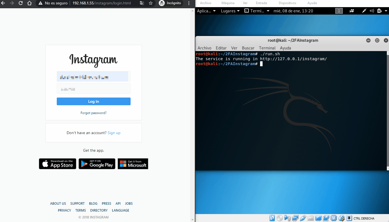The height and width of the screenshot is (222, 389).
Task: Open the terminal window Ver menu
Action: click(x=234, y=48)
